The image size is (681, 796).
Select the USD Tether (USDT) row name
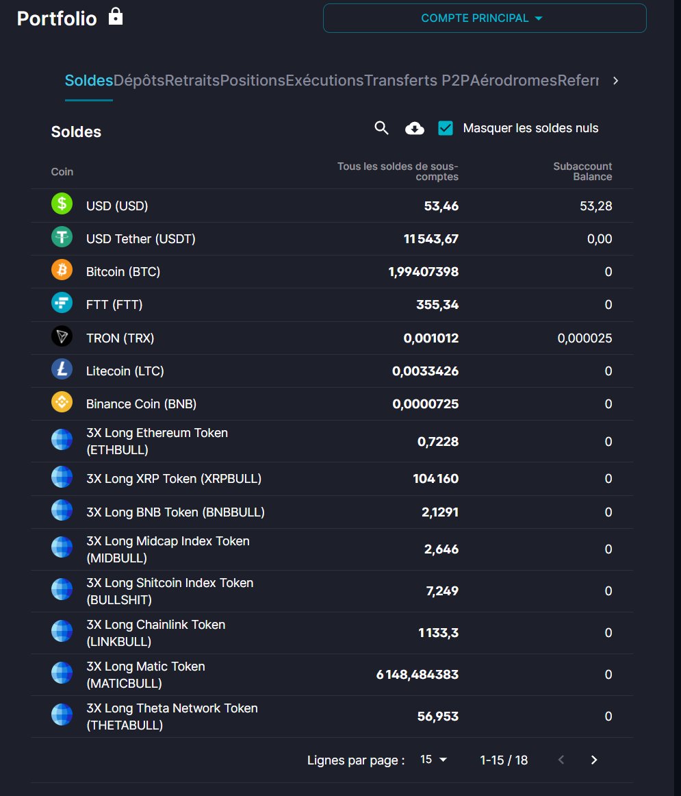tap(140, 238)
